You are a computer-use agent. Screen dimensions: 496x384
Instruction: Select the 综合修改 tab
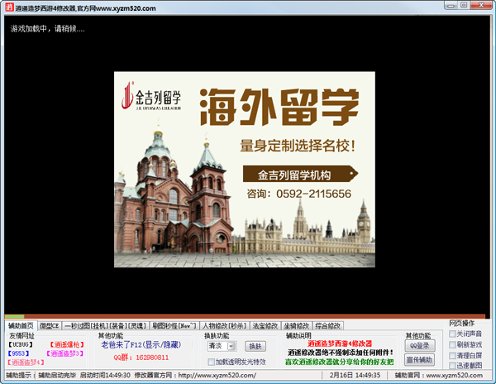[328, 326]
